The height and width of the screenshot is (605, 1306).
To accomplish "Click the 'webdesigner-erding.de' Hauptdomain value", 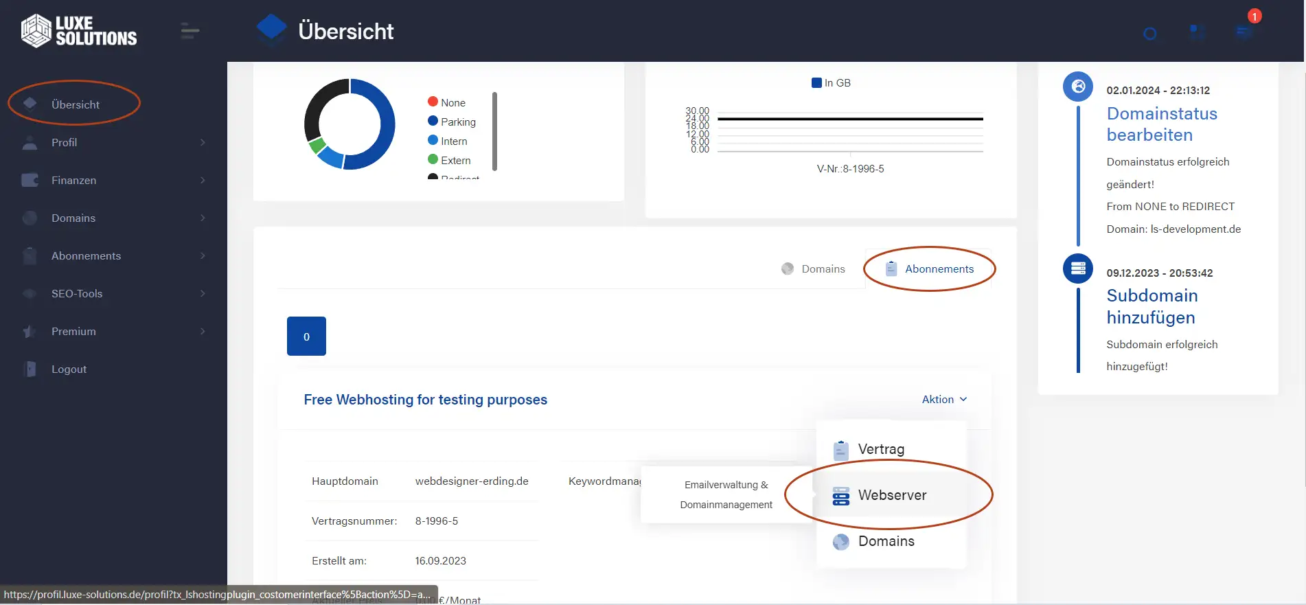I will click(472, 481).
